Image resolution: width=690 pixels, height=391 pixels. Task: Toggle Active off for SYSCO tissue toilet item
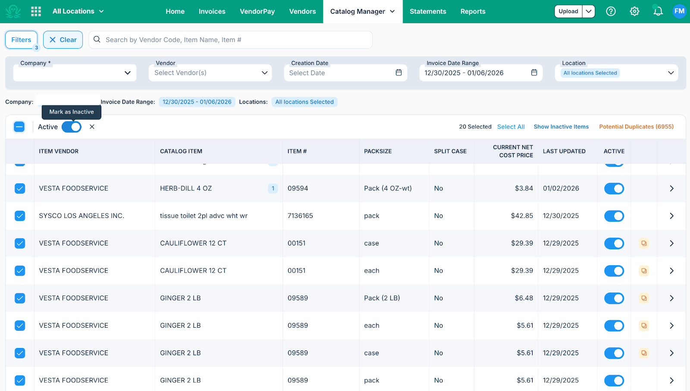click(x=614, y=216)
